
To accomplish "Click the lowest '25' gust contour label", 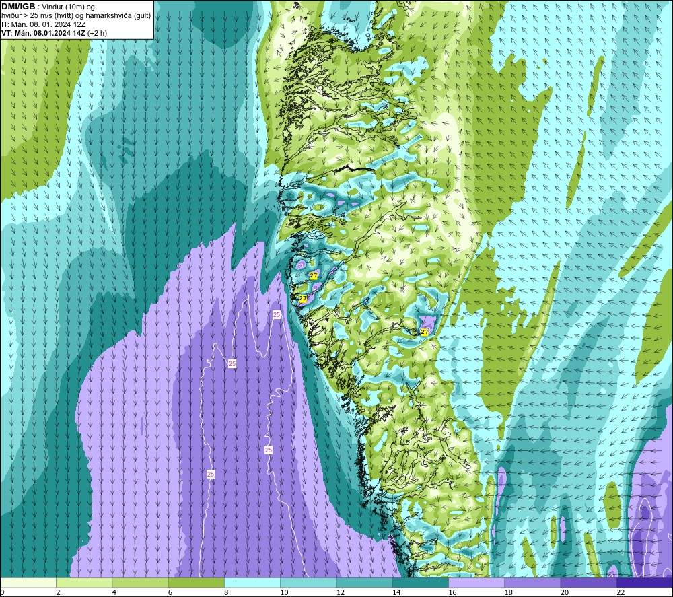I will [210, 475].
